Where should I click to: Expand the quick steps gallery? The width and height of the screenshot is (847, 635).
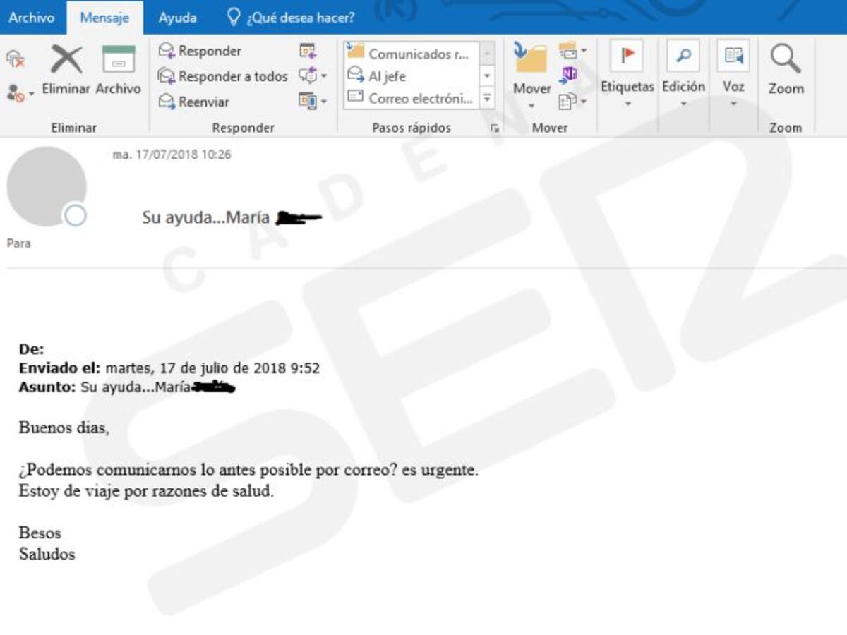487,98
